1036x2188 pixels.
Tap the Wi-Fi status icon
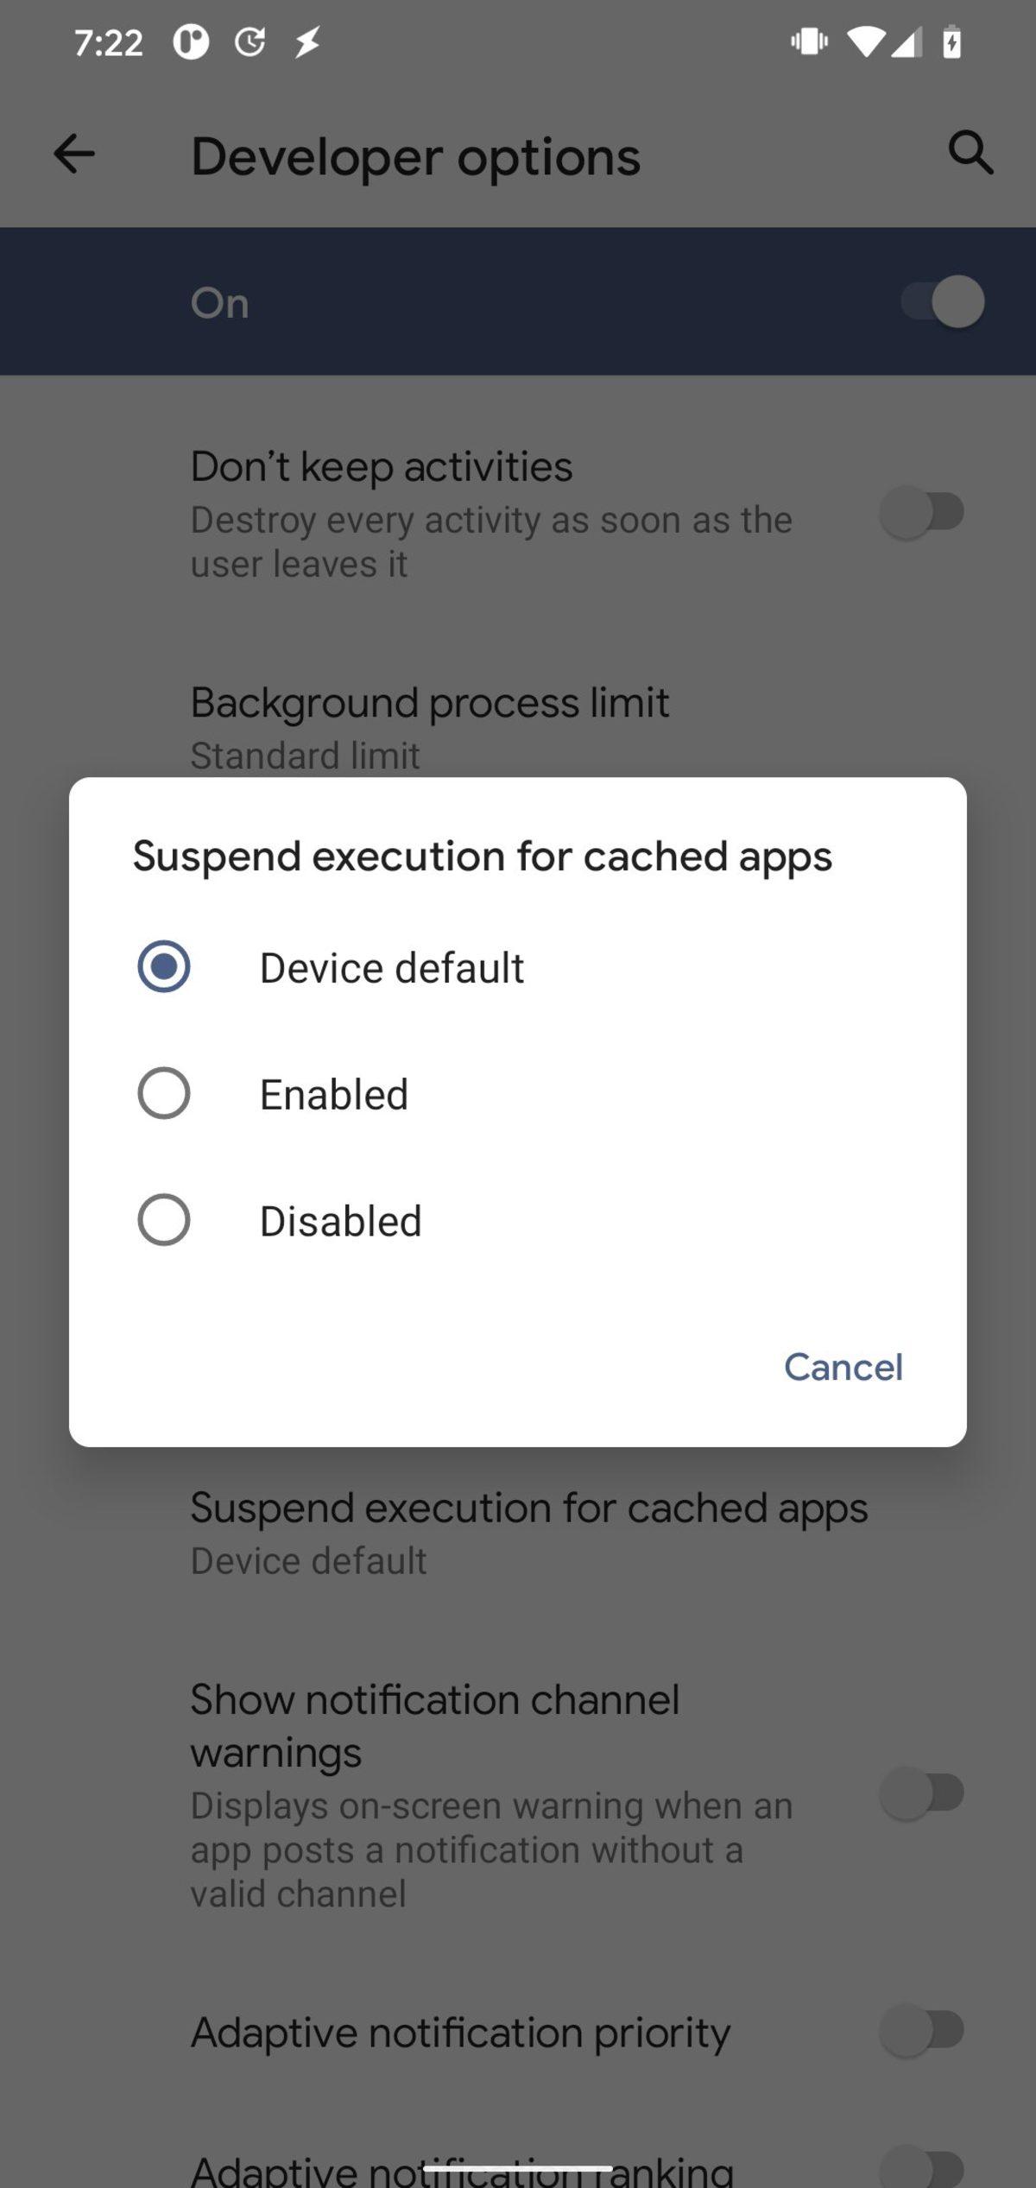pos(865,41)
